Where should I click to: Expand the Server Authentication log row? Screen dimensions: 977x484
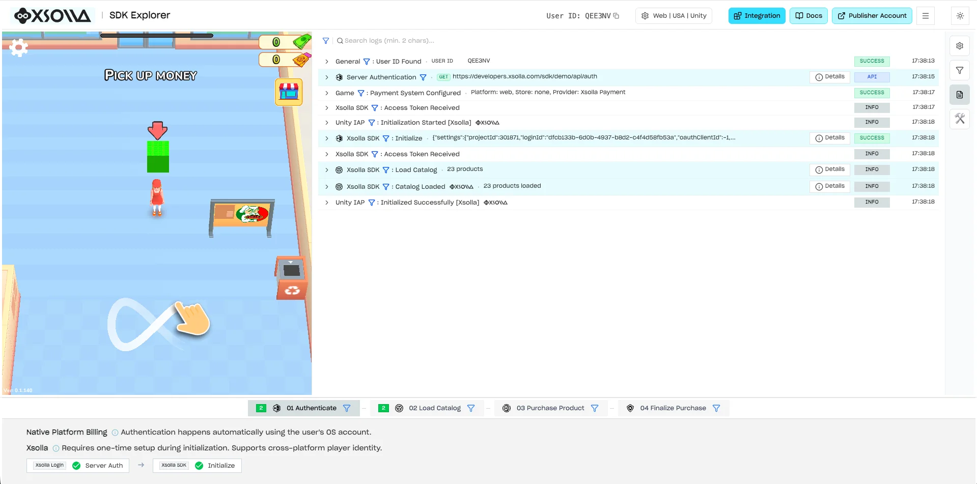(x=327, y=77)
